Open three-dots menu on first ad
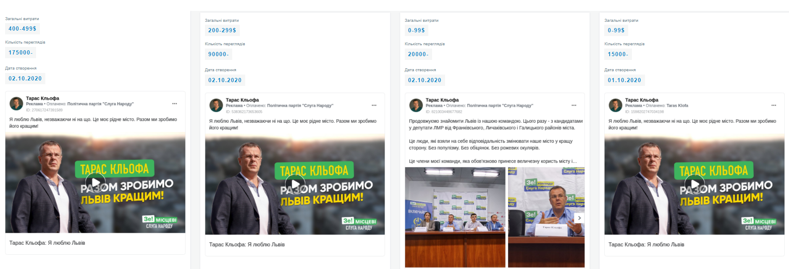Viewport: 789px width, 269px height. tap(175, 103)
